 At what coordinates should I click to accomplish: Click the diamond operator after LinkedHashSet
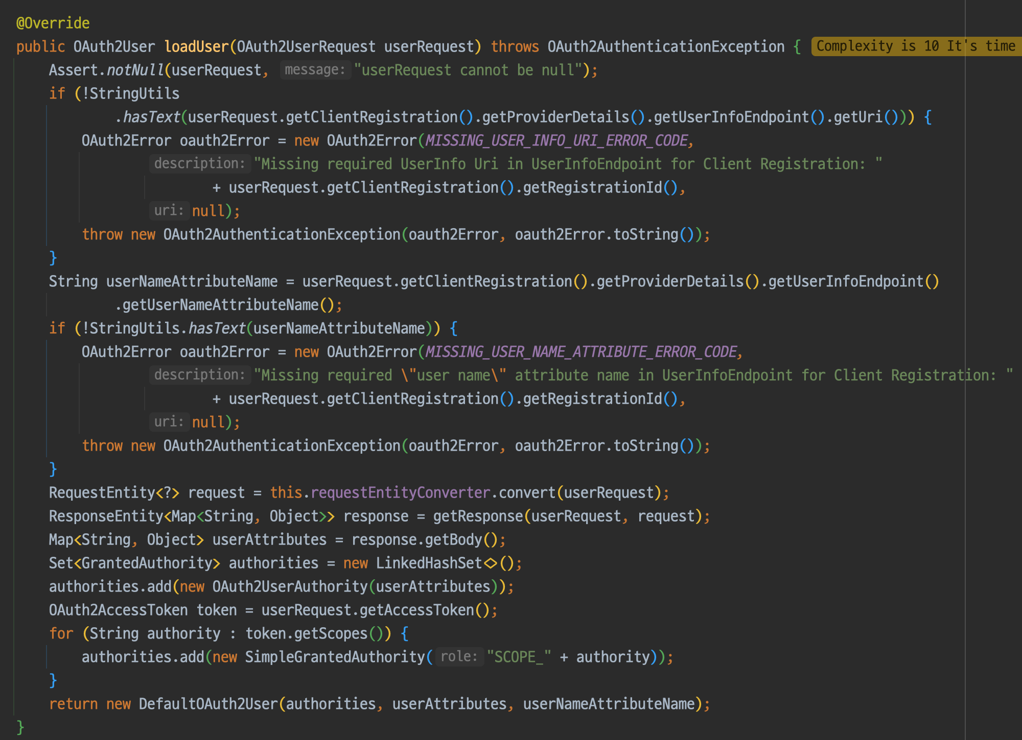(x=491, y=563)
